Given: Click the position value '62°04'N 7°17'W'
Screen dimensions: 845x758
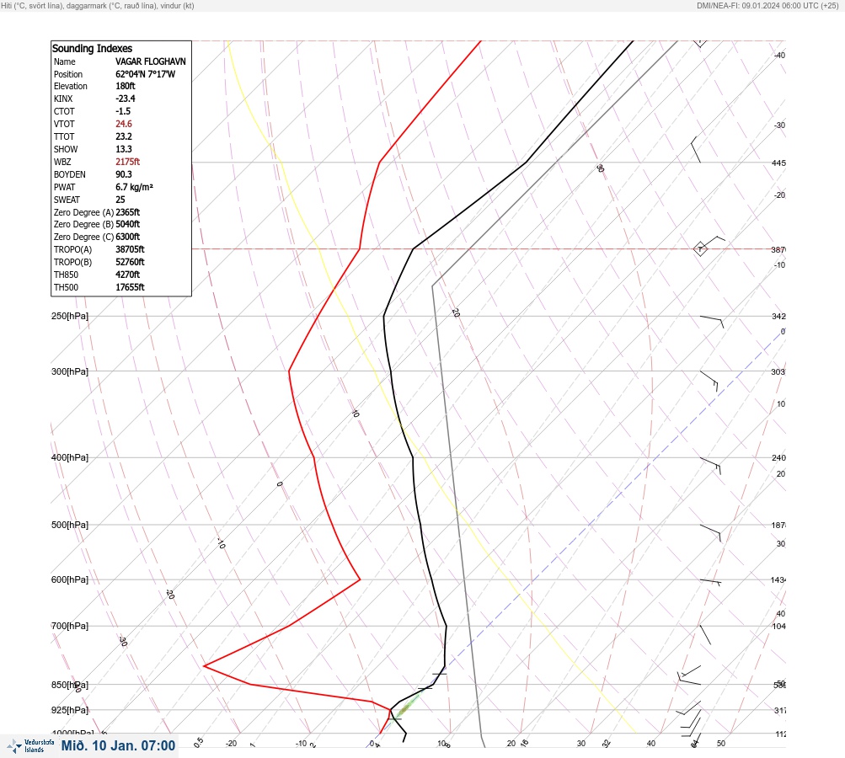Looking at the screenshot, I should click(145, 74).
